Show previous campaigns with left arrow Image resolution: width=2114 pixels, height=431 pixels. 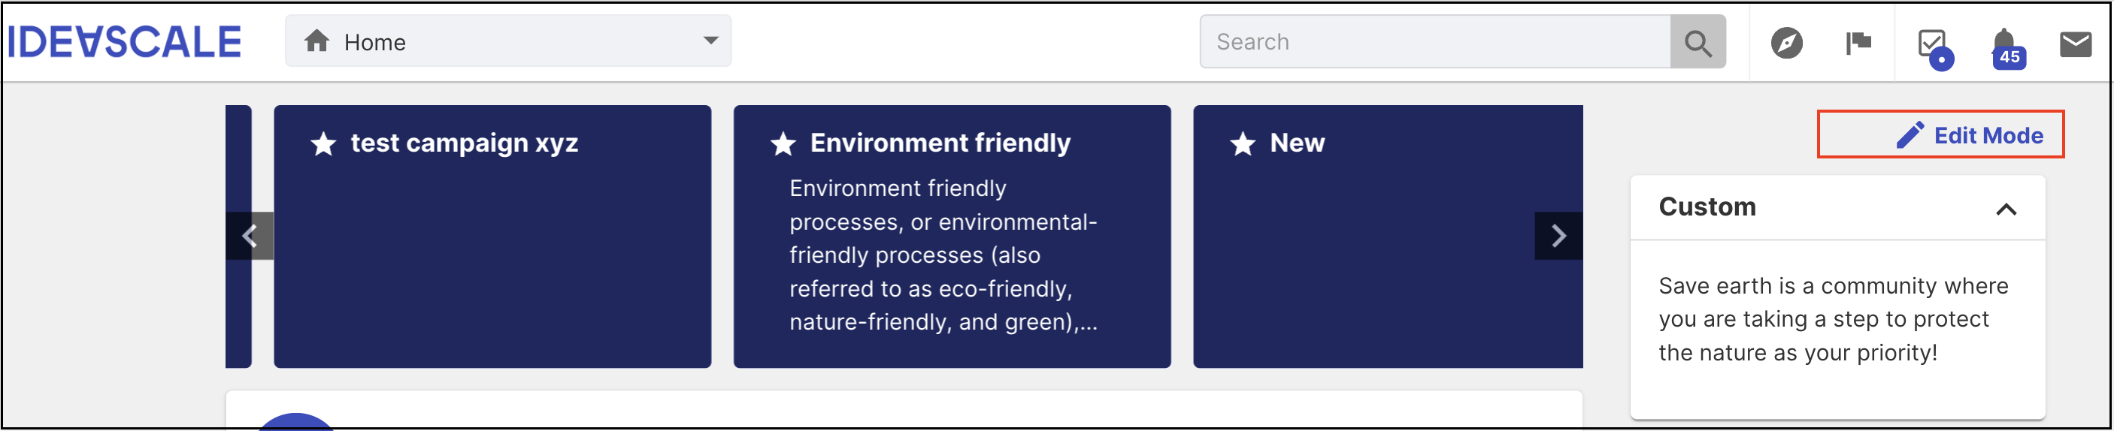[250, 236]
